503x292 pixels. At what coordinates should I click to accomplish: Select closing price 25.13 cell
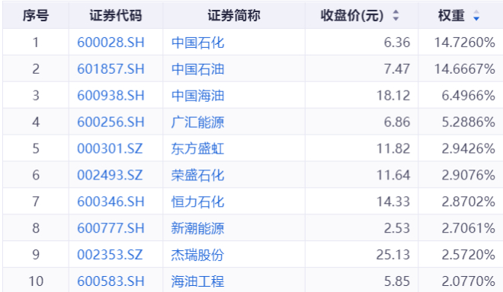[x=393, y=255]
